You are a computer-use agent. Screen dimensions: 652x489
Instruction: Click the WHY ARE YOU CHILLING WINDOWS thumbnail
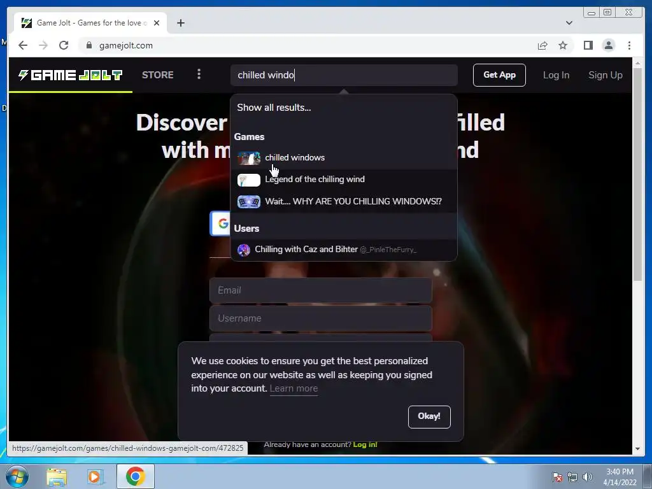point(249,202)
